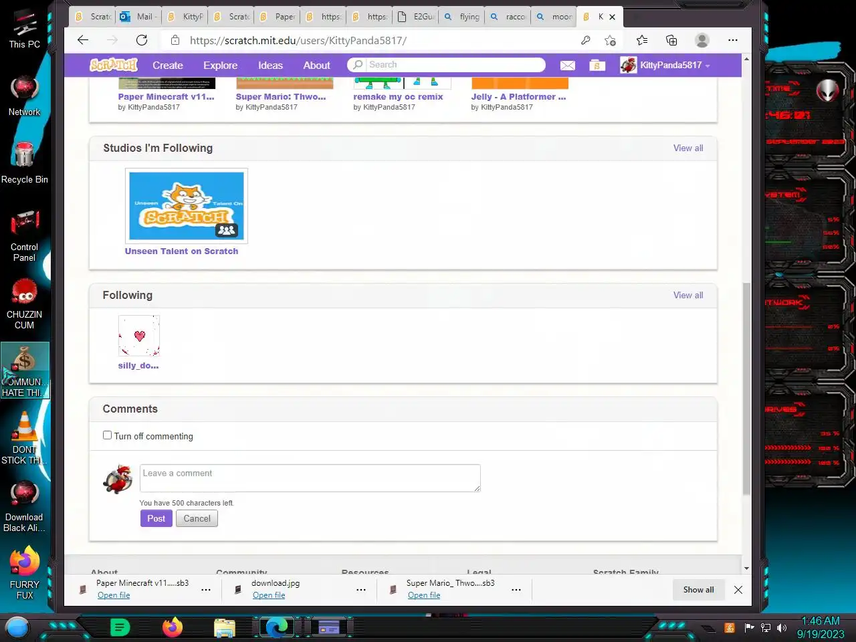Show all downloads button

[698, 590]
